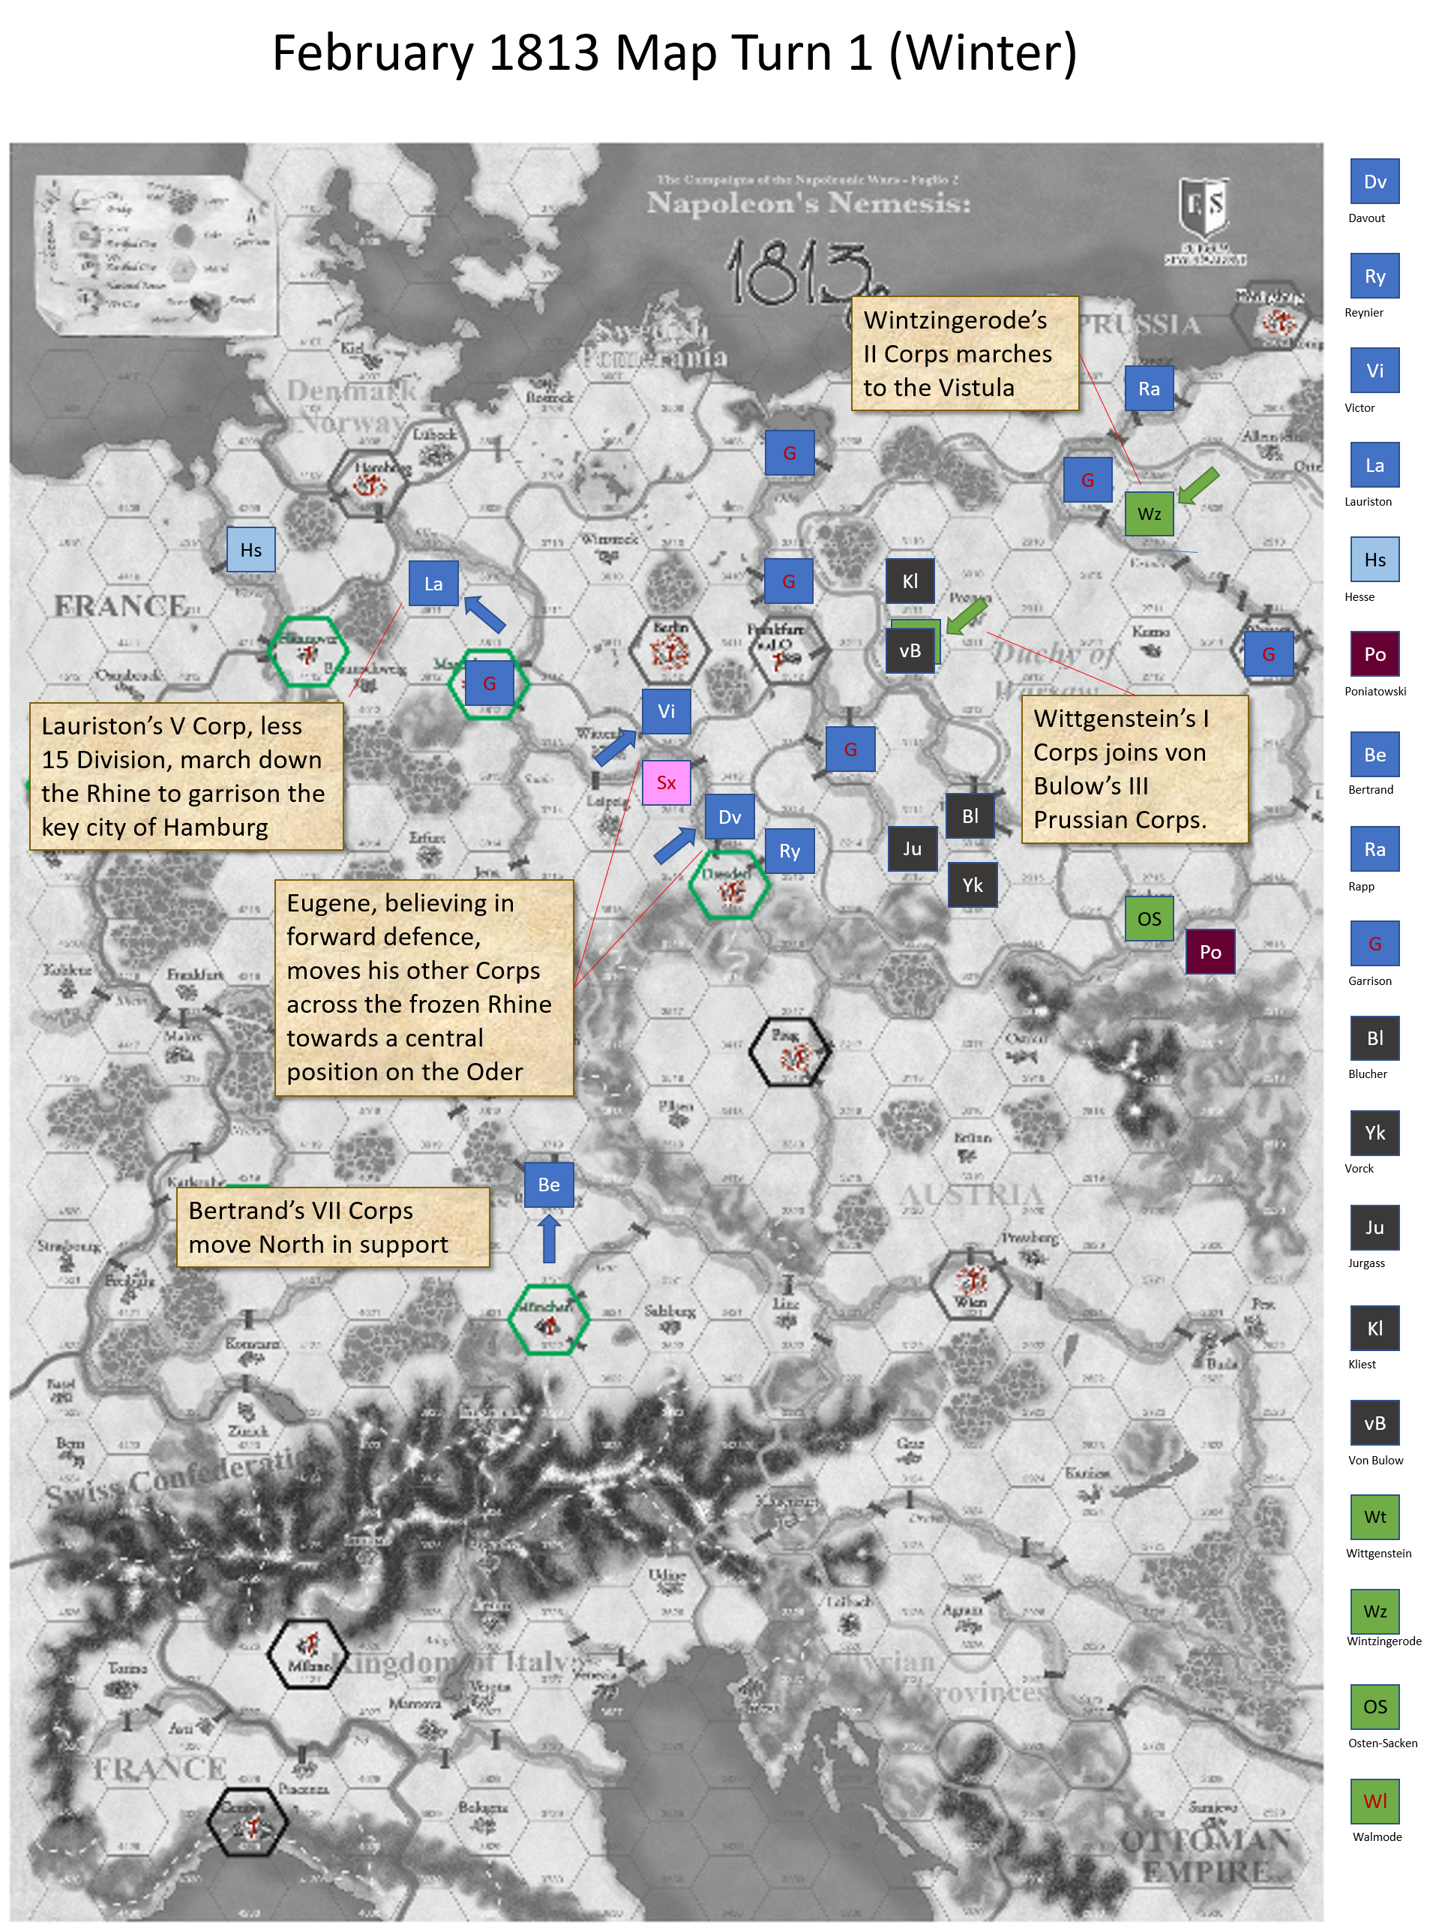
Task: Click the maroon Po counter on the map
Action: coord(1210,951)
